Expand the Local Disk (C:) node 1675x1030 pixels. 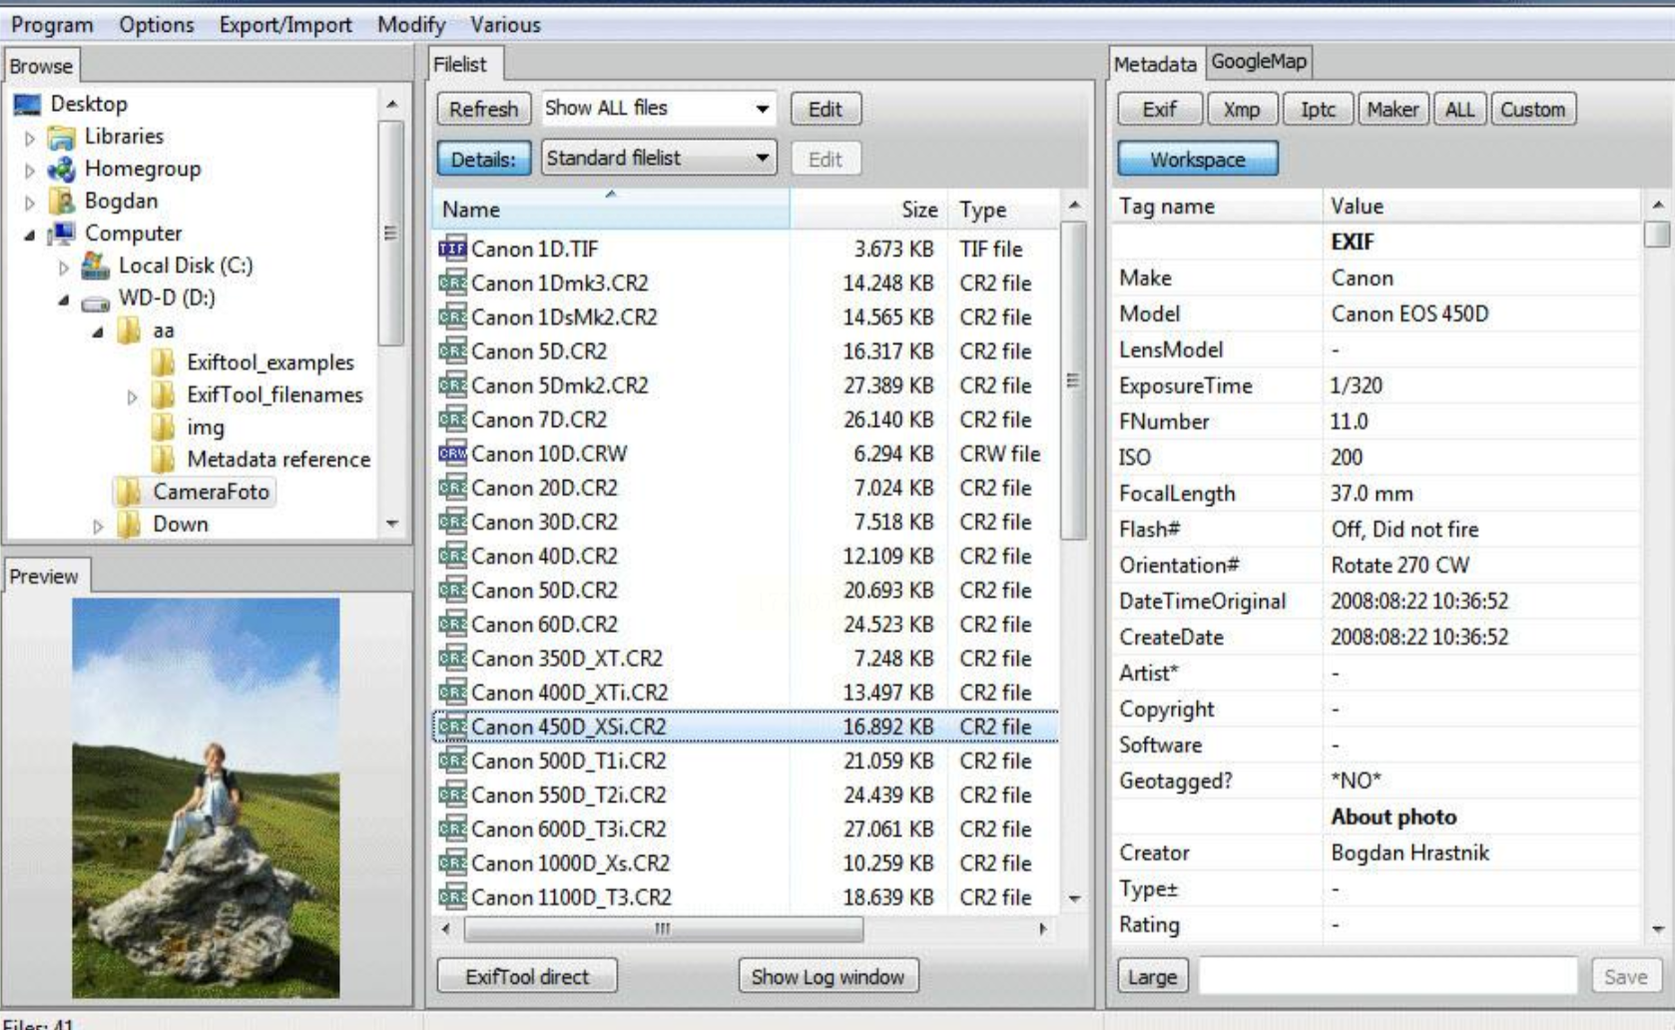64,267
